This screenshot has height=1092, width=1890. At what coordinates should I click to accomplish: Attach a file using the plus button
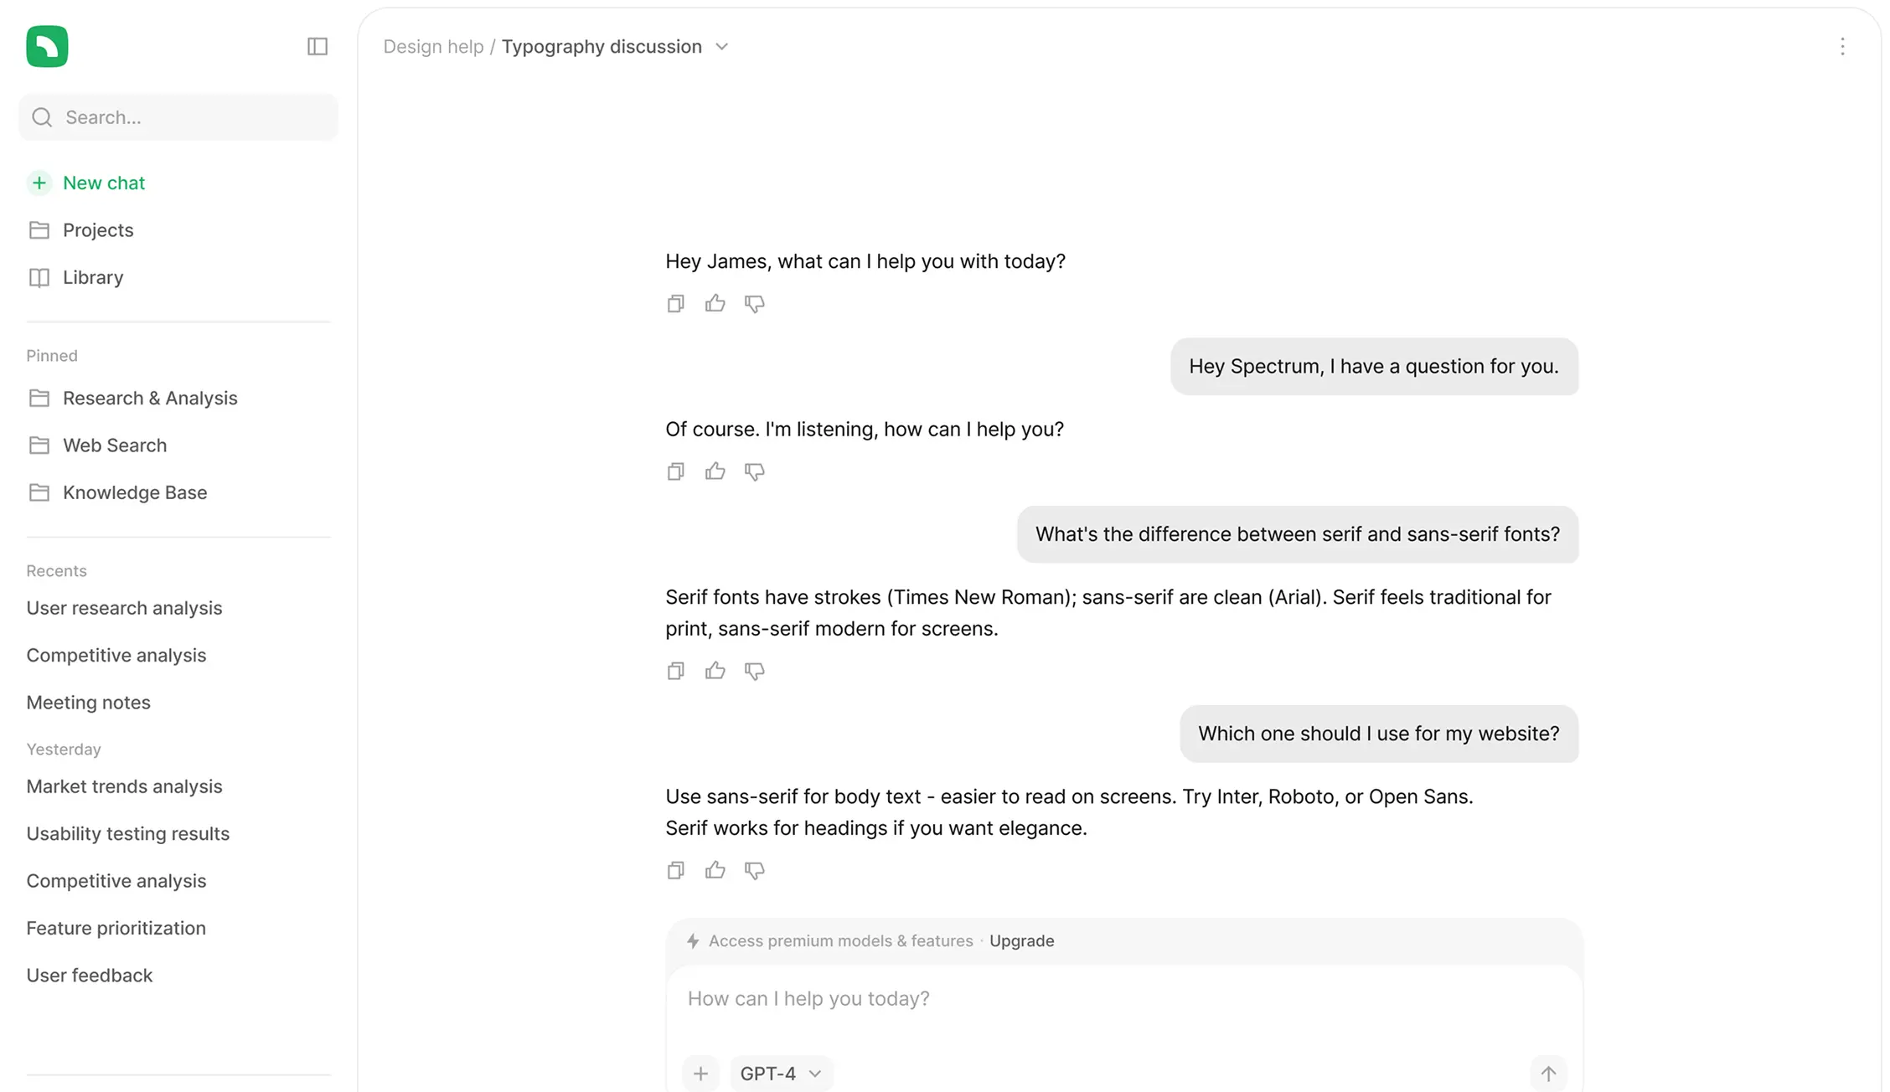pyautogui.click(x=700, y=1073)
